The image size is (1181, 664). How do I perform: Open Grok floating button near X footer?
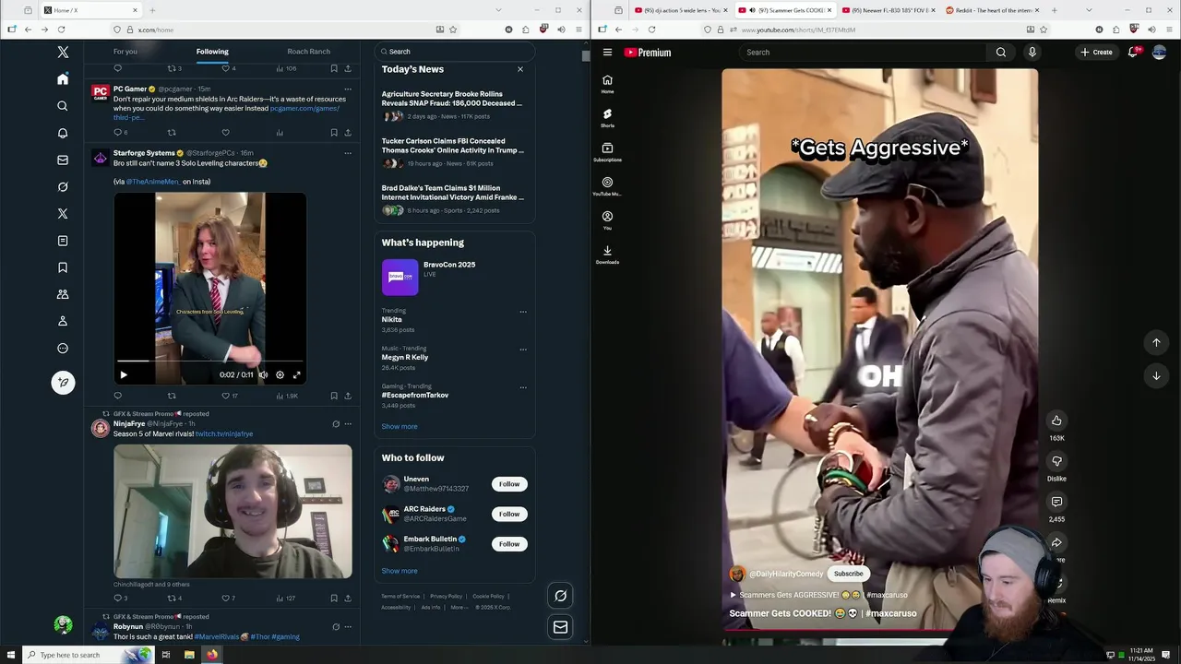click(560, 596)
